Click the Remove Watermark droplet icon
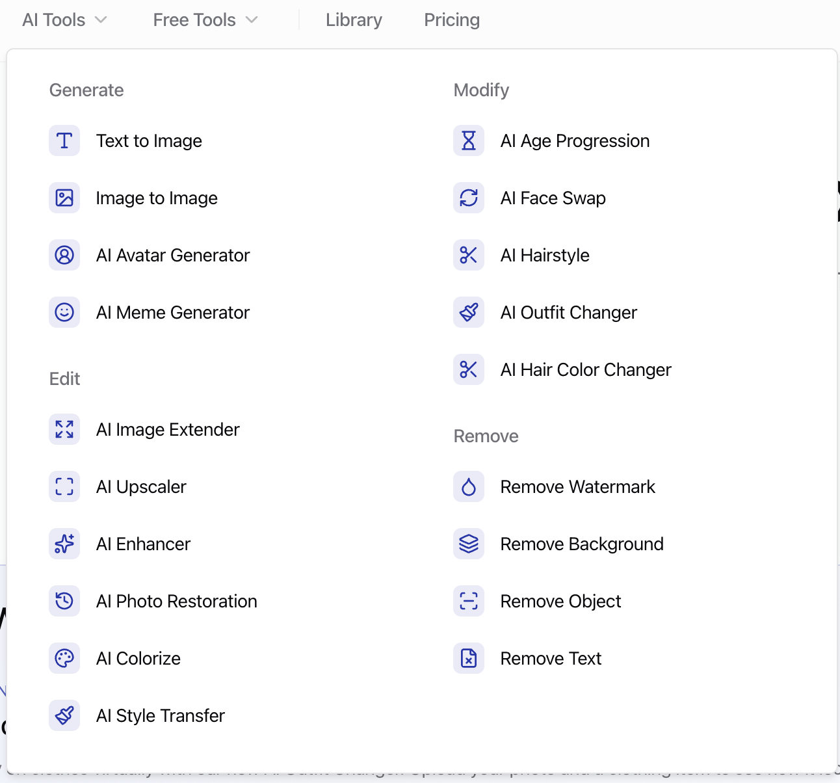This screenshot has width=840, height=783. tap(469, 486)
